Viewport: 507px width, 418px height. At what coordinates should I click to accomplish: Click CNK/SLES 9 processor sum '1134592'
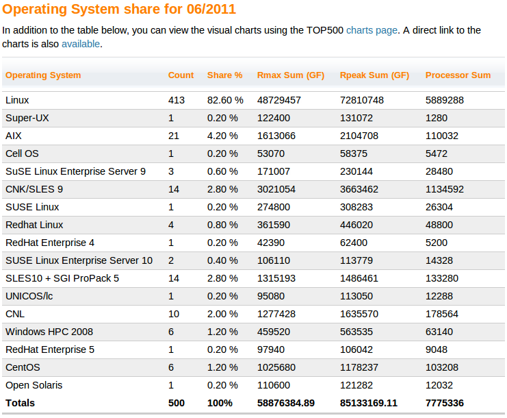444,189
